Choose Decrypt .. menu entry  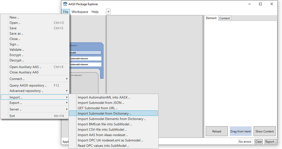[35, 61]
